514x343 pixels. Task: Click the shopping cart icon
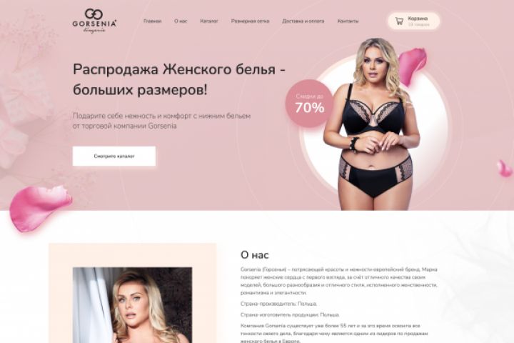click(399, 21)
